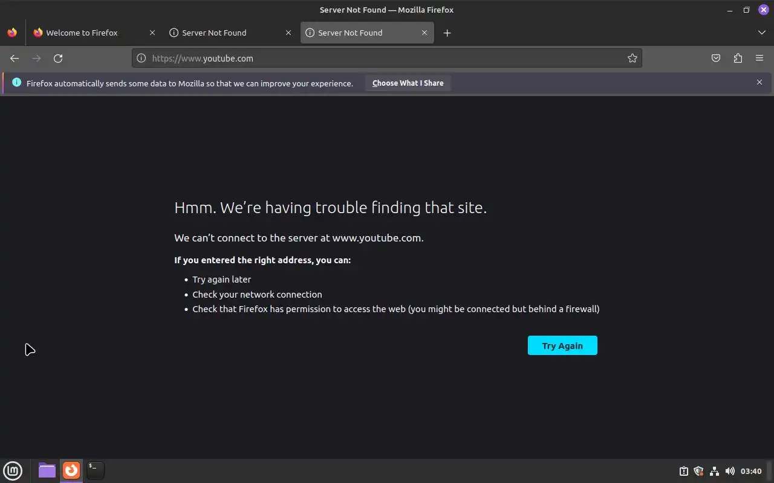Open the Extensions puzzle icon
This screenshot has height=483, width=774.
click(x=738, y=58)
